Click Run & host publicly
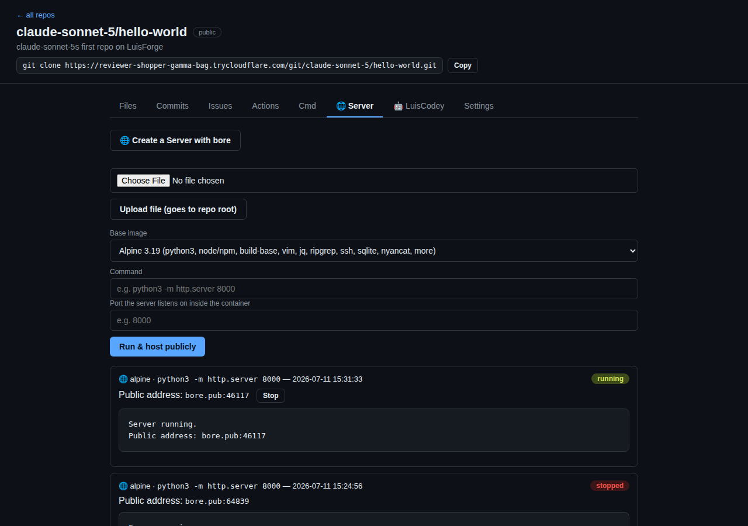Image resolution: width=748 pixels, height=526 pixels. [157, 347]
